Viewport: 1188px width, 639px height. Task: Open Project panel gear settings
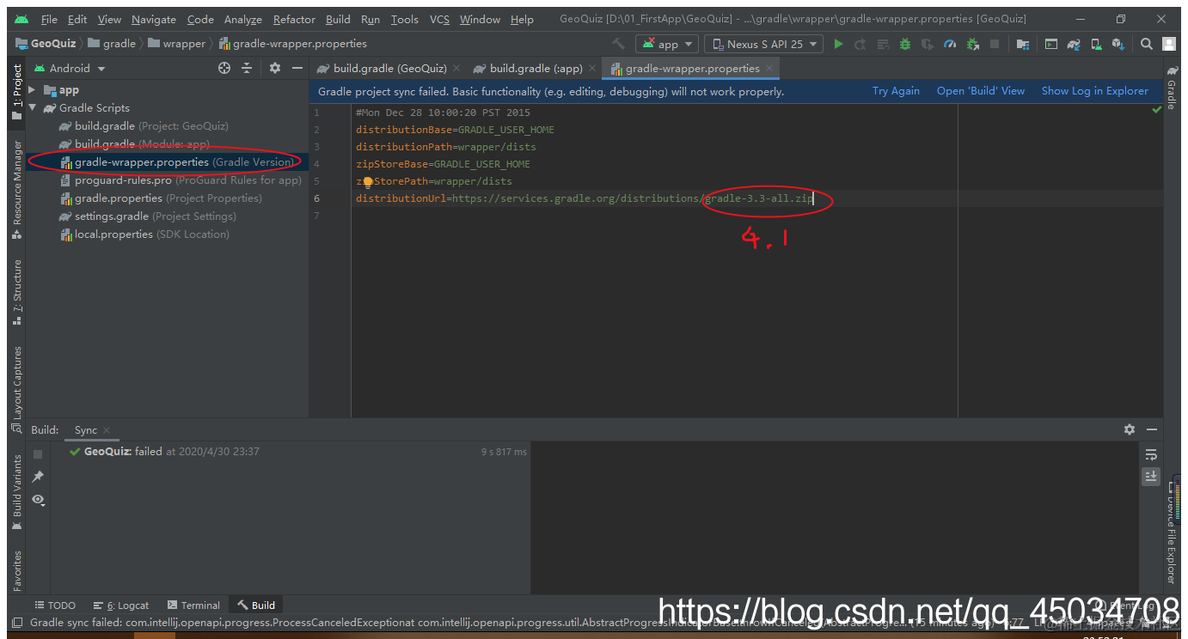click(x=274, y=68)
